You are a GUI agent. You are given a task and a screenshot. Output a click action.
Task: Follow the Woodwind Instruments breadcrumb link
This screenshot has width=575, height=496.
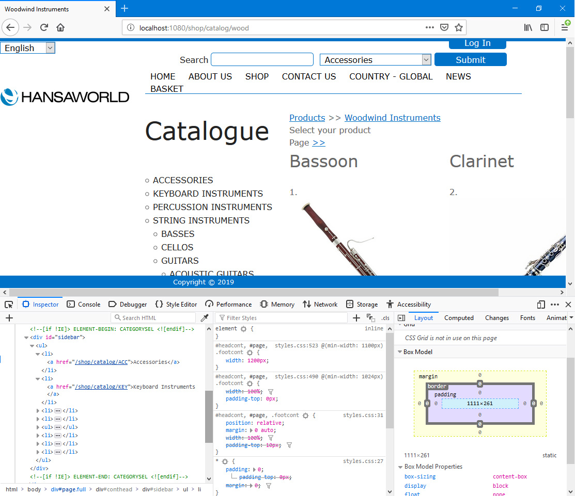click(x=392, y=118)
